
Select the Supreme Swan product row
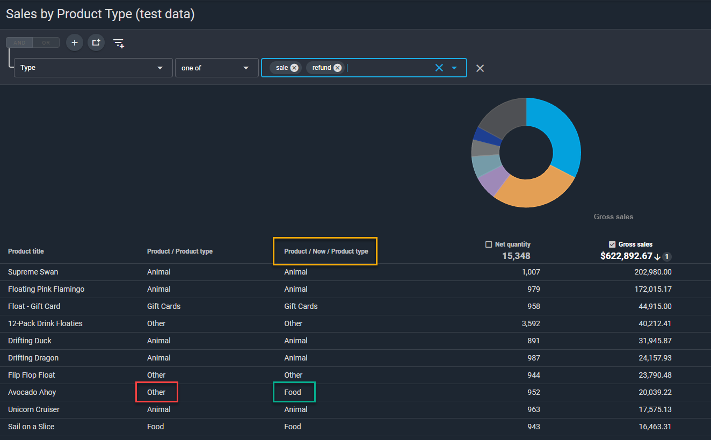click(x=33, y=272)
